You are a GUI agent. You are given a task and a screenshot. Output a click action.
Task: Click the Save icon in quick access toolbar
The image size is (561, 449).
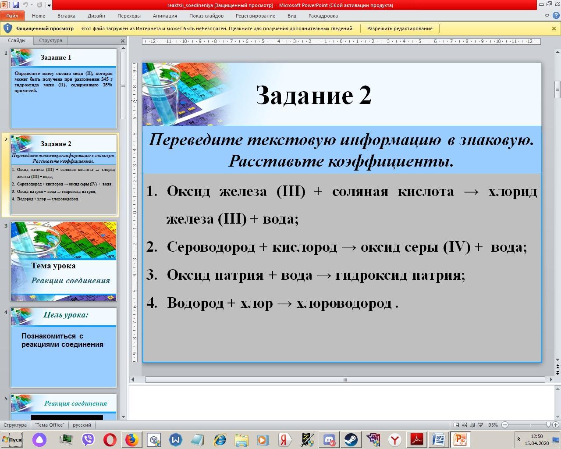click(16, 5)
